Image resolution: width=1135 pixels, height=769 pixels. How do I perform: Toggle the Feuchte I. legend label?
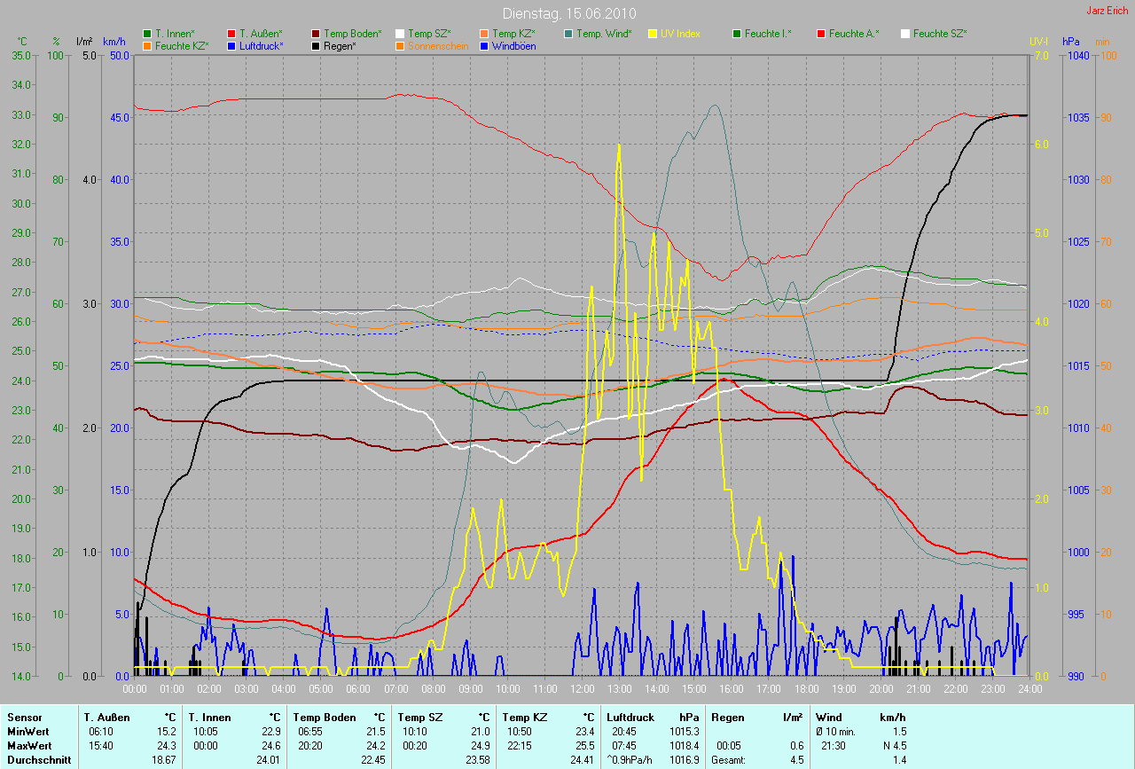coord(768,34)
